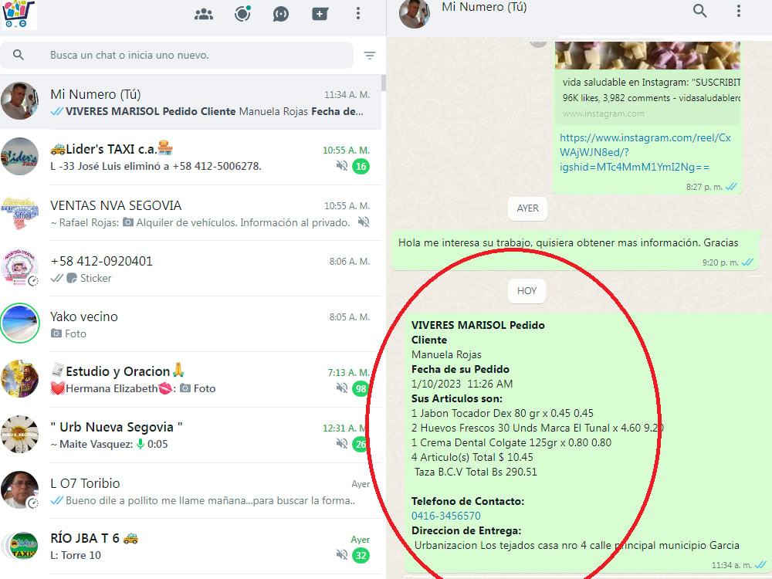
Task: Click the chat list scrollbar
Action: [x=384, y=83]
